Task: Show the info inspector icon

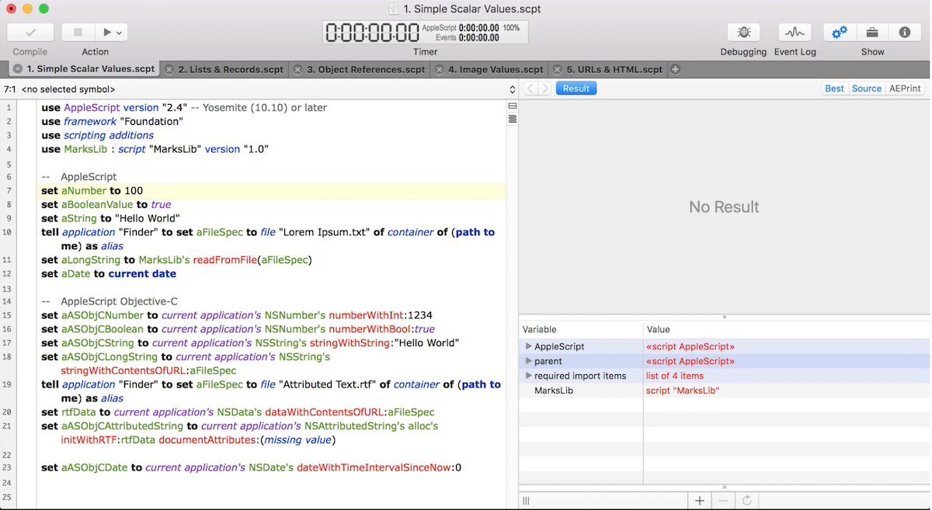Action: click(905, 33)
